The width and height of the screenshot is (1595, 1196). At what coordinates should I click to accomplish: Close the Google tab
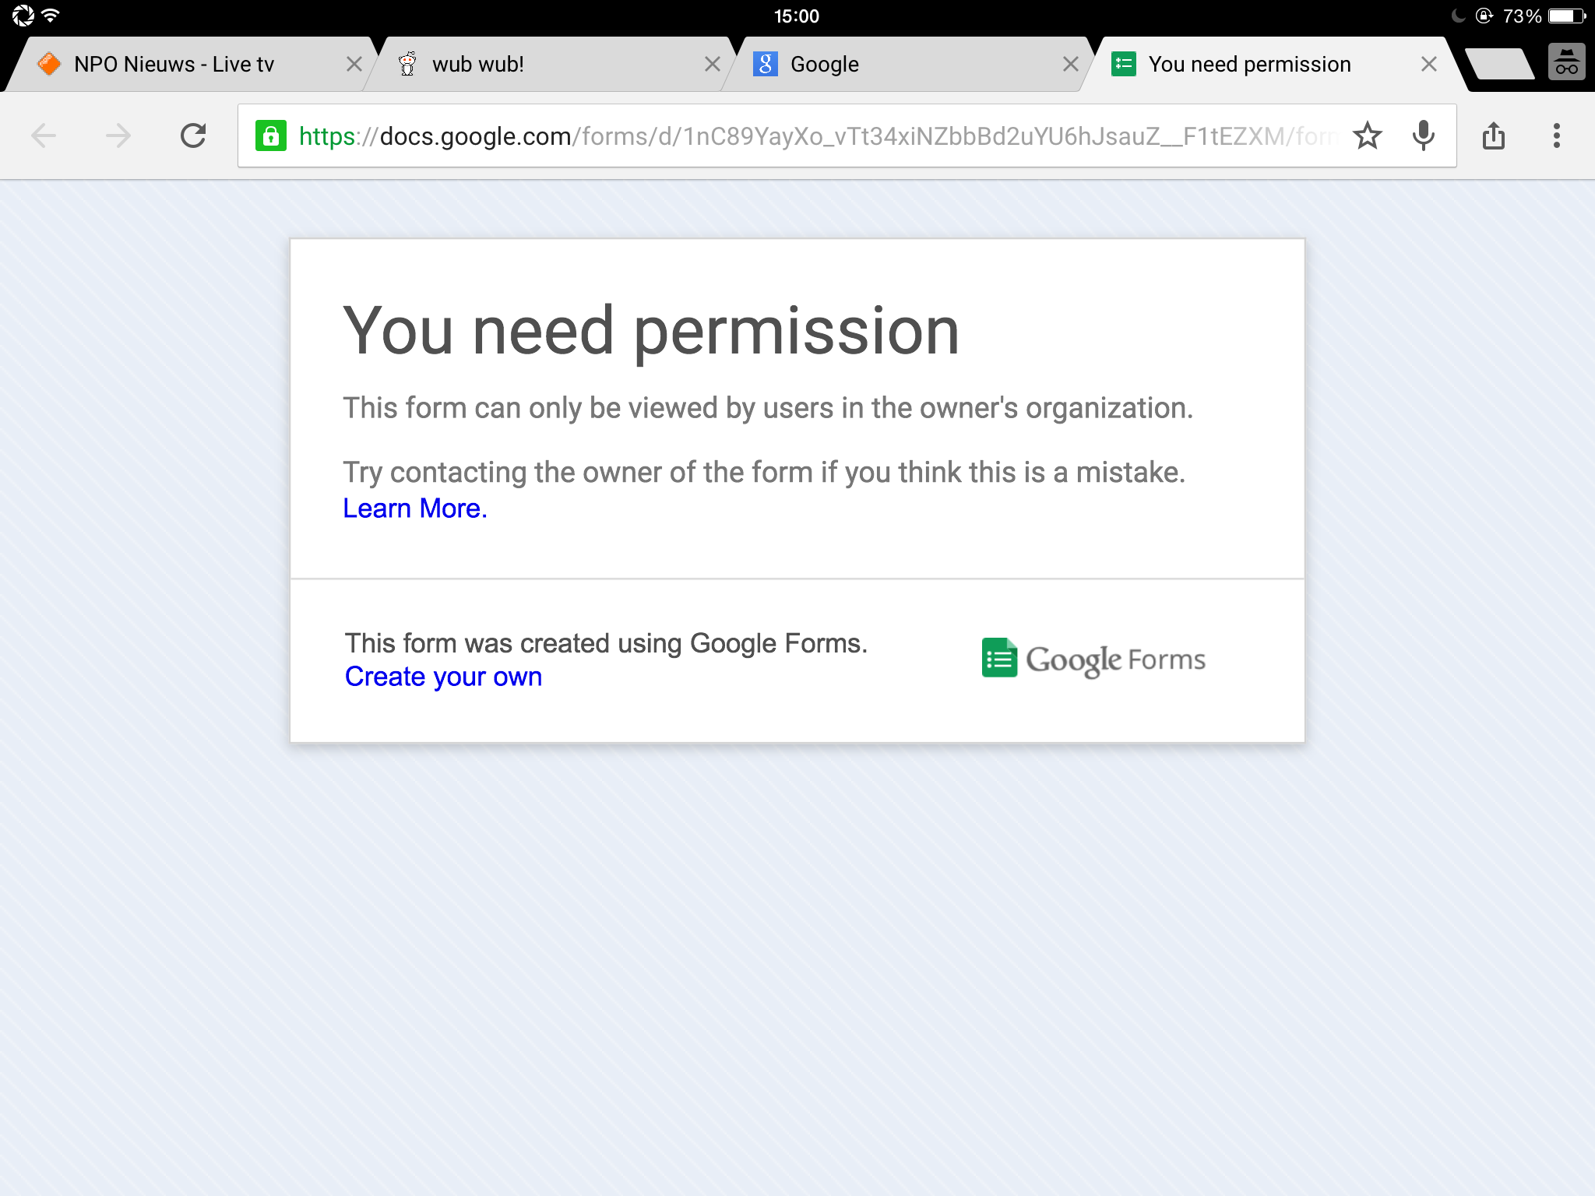click(1070, 65)
